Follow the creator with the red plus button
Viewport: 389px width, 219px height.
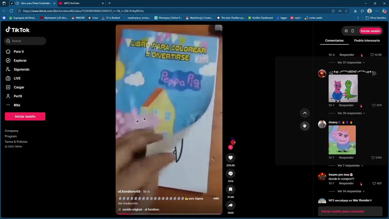click(230, 147)
